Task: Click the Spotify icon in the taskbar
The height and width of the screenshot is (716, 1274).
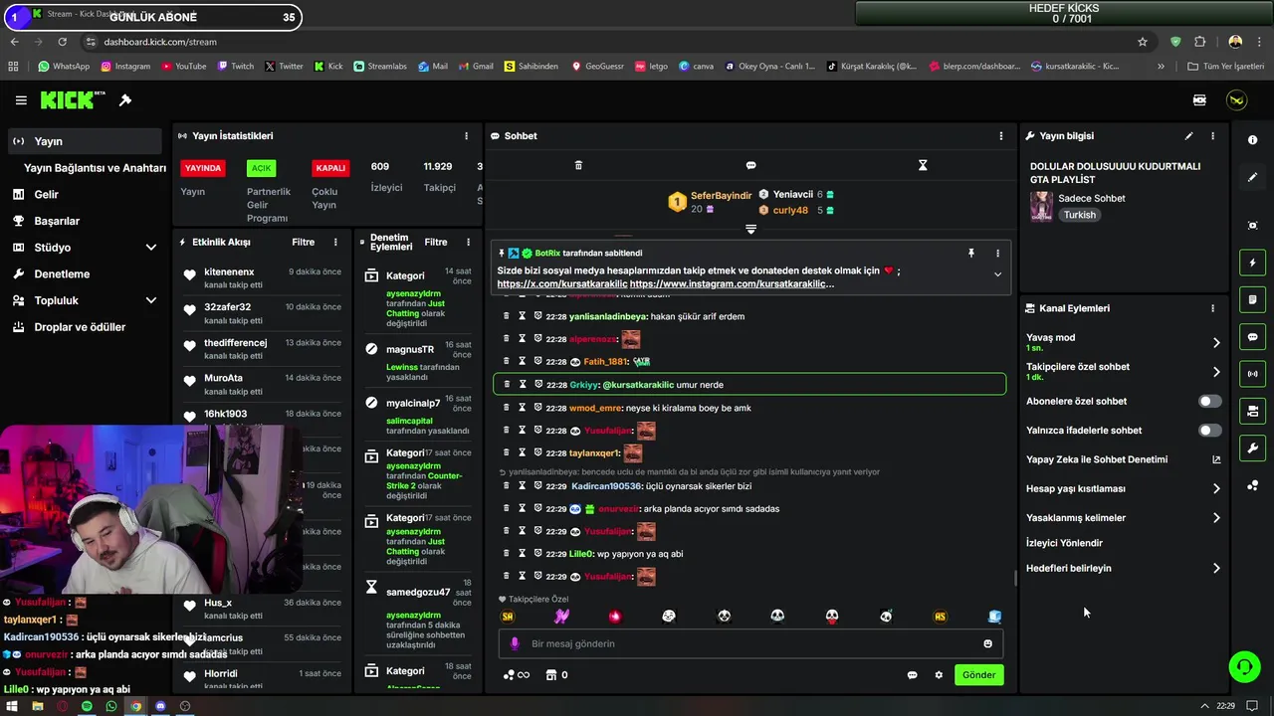Action: (x=87, y=706)
